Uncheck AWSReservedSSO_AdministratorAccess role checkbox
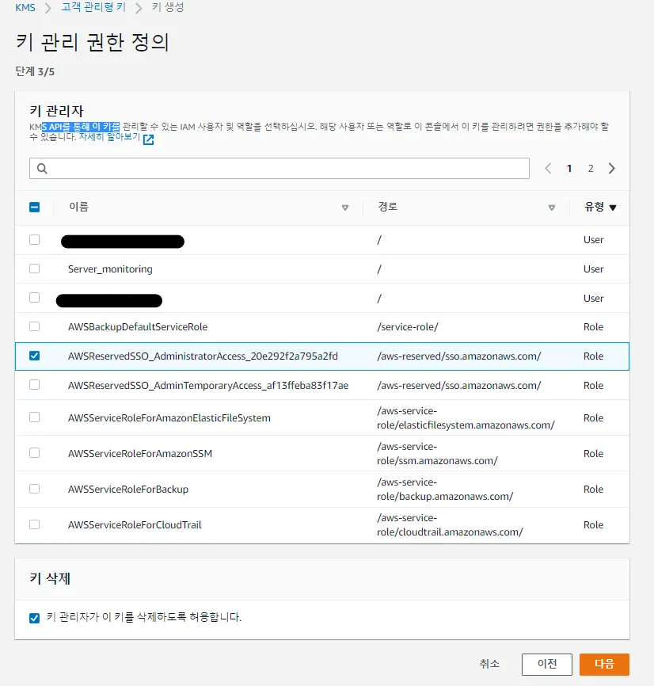654x686 pixels. 35,356
